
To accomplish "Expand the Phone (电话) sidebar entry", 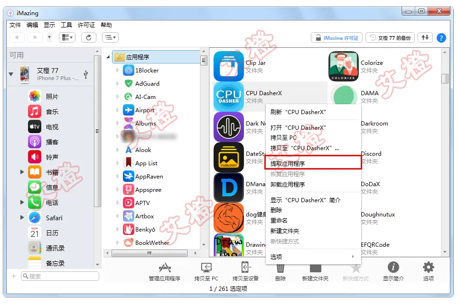I will 22,202.
